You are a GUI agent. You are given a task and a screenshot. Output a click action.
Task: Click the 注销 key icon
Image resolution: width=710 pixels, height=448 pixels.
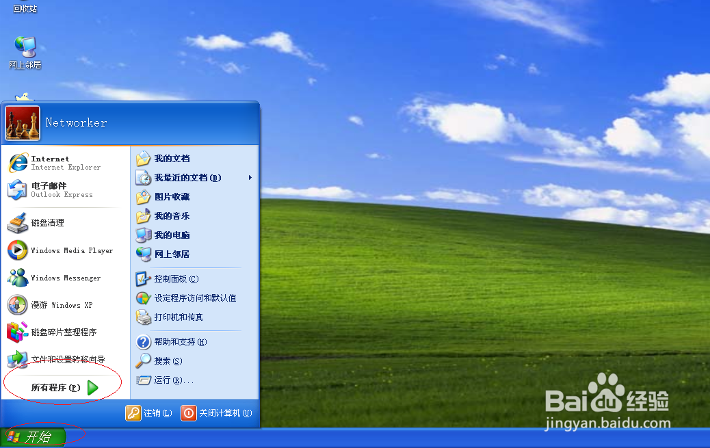(133, 412)
